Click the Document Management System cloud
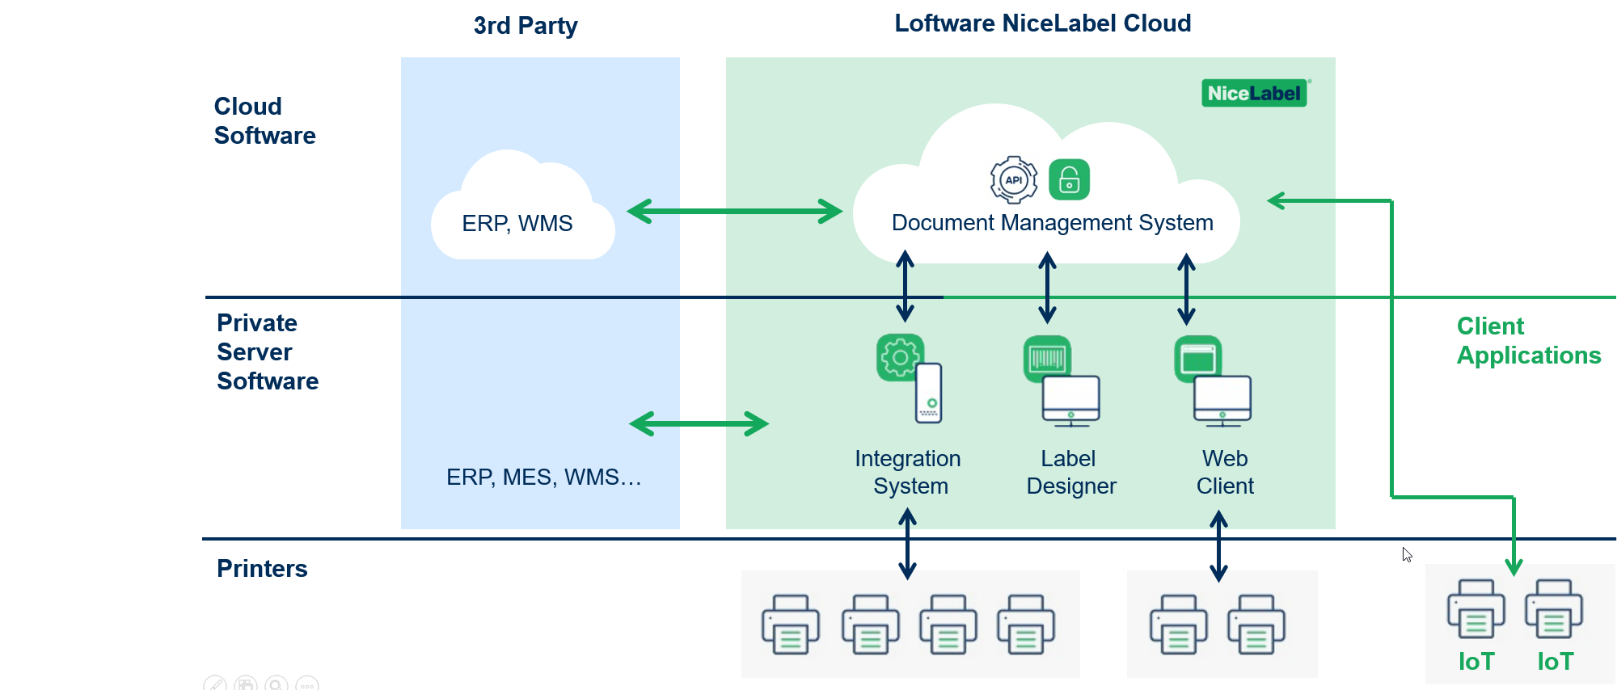 [x=1046, y=184]
